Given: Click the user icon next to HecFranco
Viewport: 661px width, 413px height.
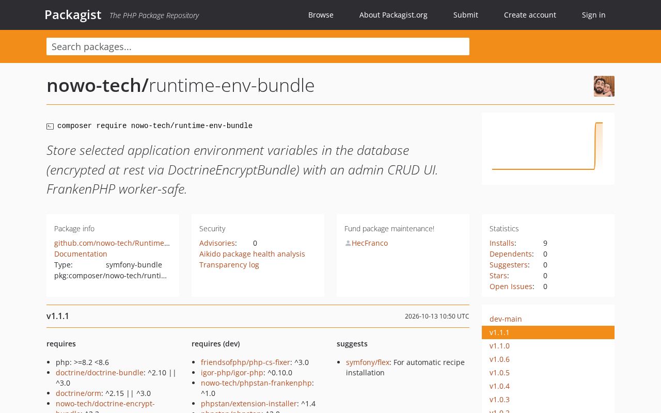Looking at the screenshot, I should (348, 243).
